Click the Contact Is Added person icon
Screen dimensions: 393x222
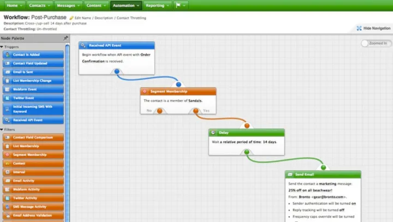click(8, 55)
